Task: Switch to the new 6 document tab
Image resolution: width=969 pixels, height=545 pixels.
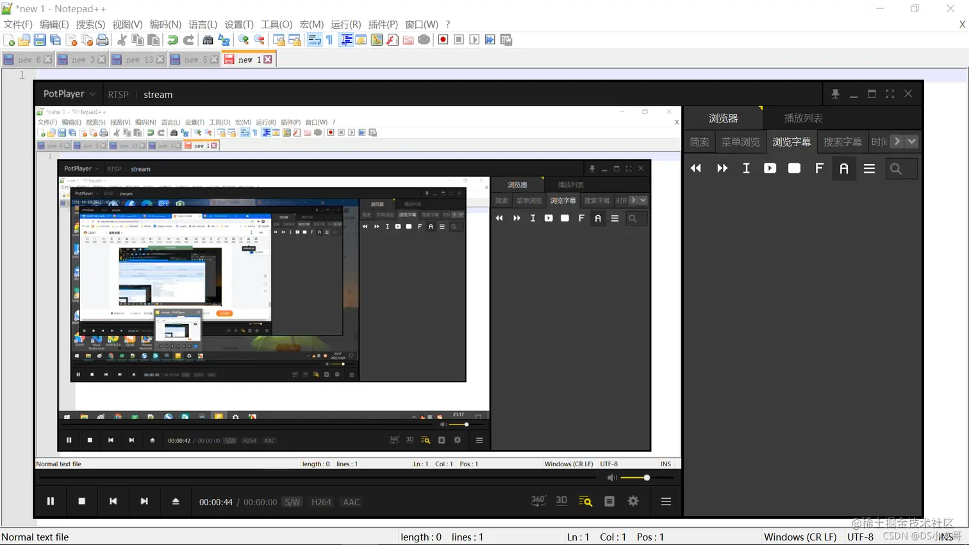Action: point(27,60)
